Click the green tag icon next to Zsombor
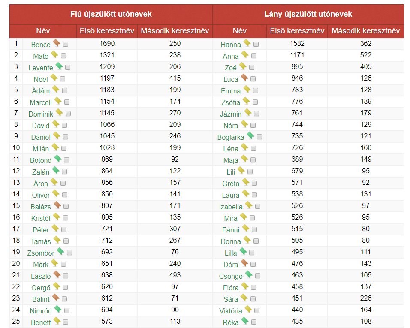 [x=60, y=251]
